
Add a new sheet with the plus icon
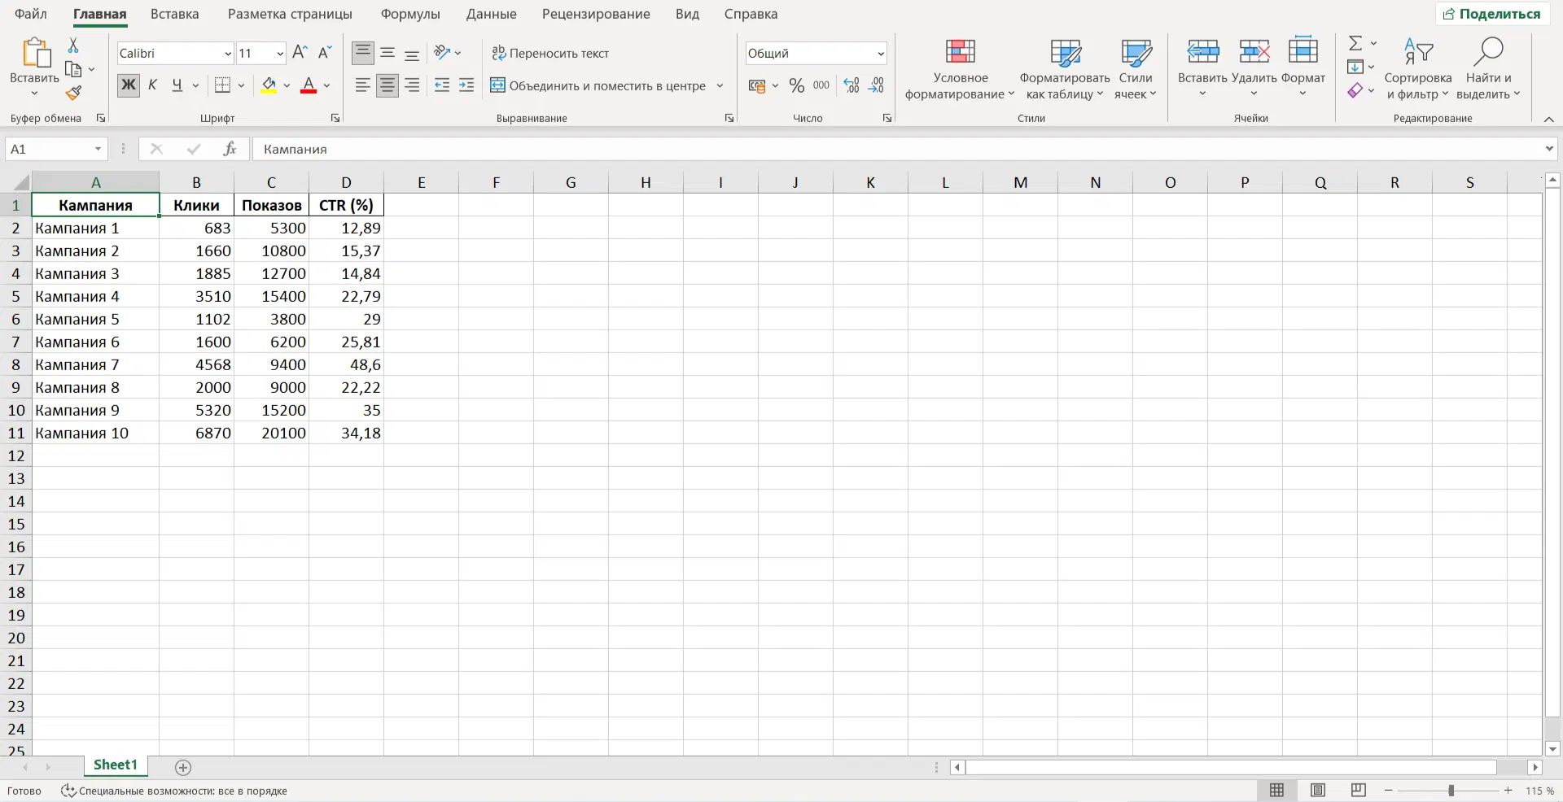coord(183,767)
